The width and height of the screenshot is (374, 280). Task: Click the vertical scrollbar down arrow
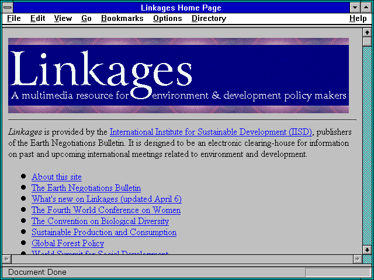point(367,250)
